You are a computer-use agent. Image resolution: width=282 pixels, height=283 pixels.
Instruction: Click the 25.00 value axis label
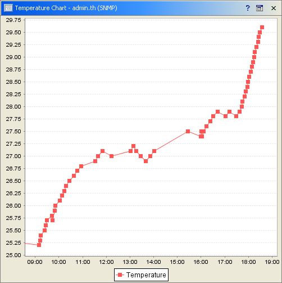click(13, 255)
